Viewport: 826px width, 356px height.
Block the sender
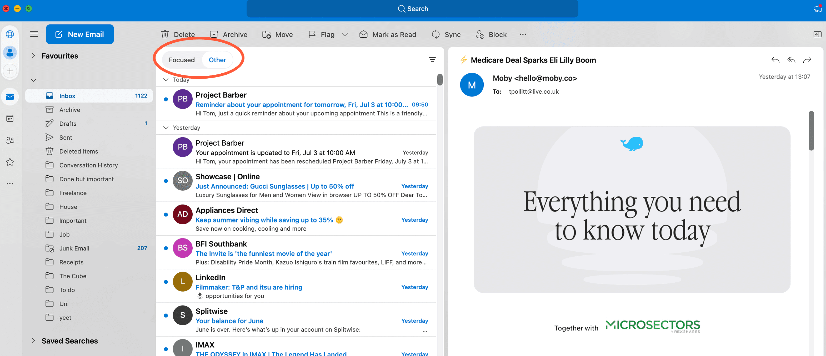(x=491, y=34)
